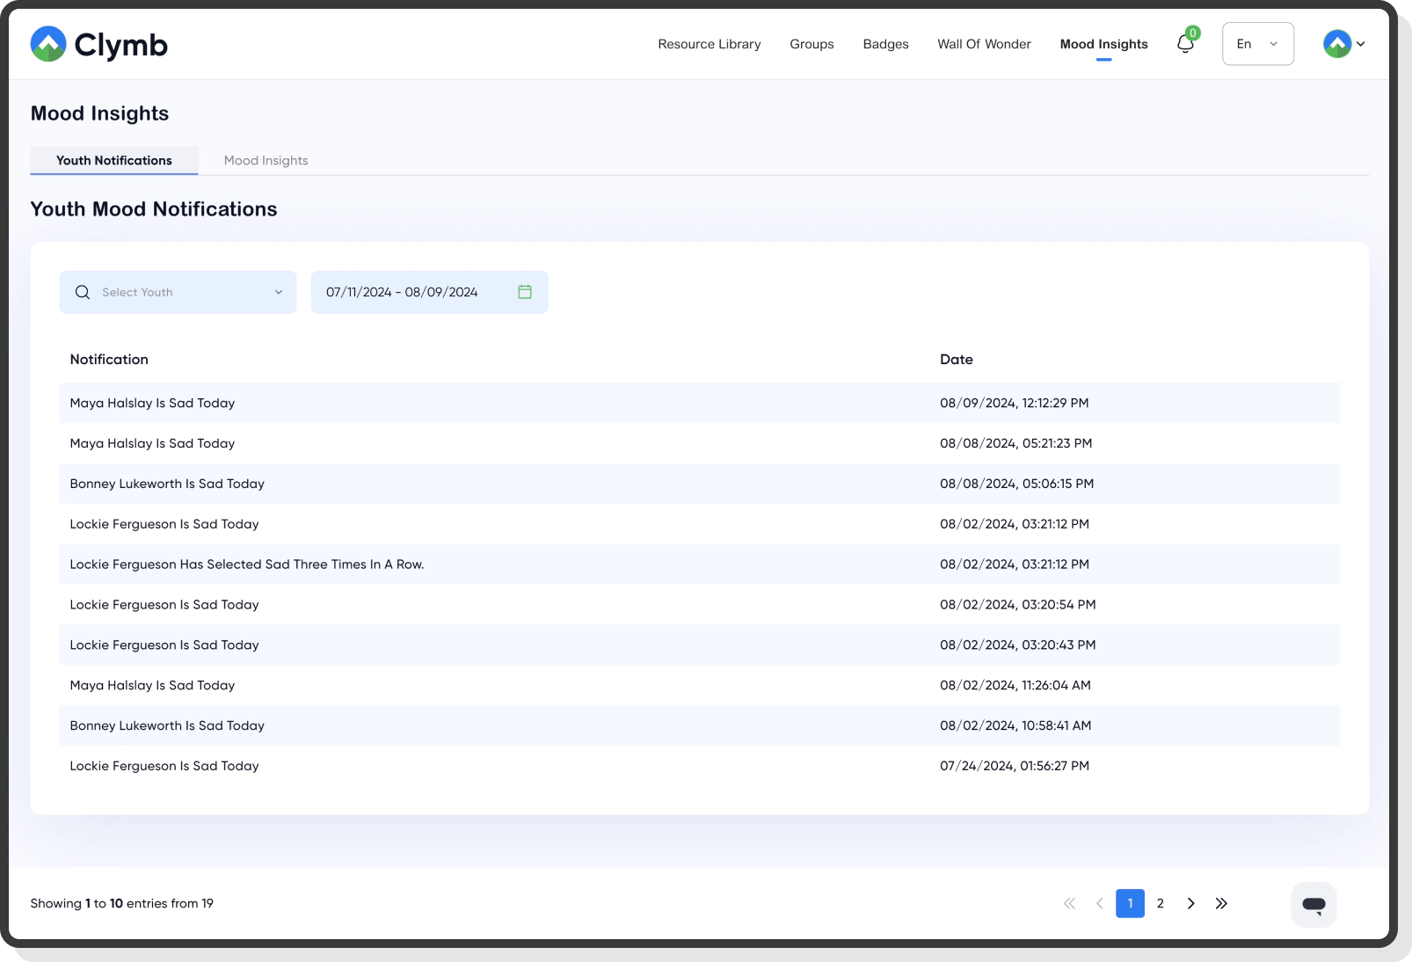Go to page 2 of results
The image size is (1412, 962).
pos(1160,903)
